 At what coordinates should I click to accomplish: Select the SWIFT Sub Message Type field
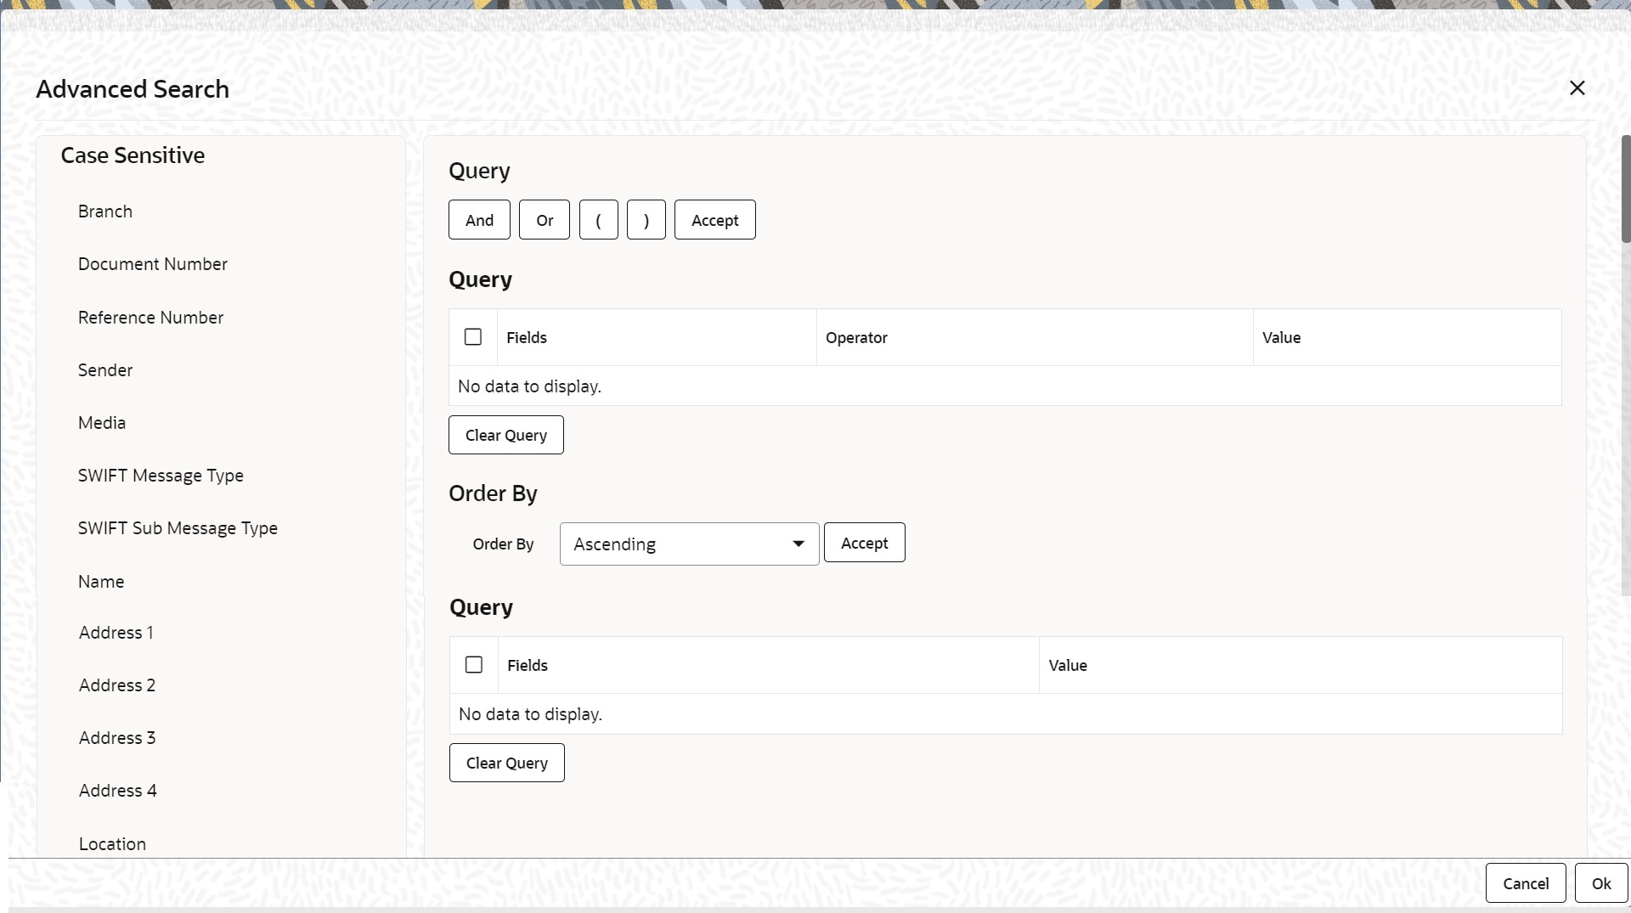click(178, 528)
